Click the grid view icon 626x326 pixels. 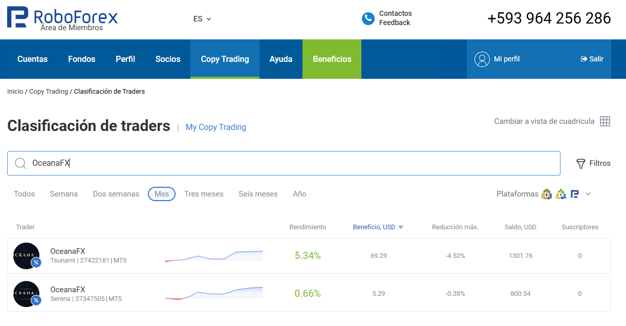[x=605, y=121]
